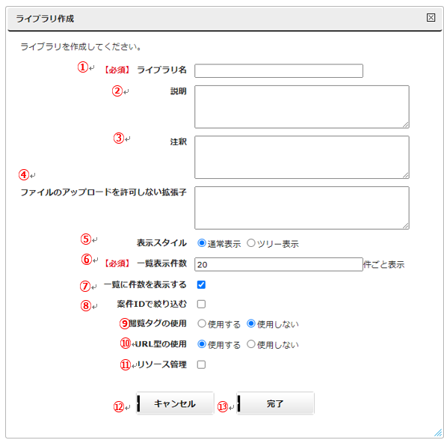
Task: Click the 一覧表示件数 field showing 20
Action: pyautogui.click(x=279, y=264)
